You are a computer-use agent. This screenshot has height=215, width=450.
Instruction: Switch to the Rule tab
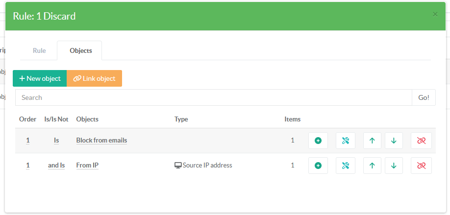click(x=39, y=50)
